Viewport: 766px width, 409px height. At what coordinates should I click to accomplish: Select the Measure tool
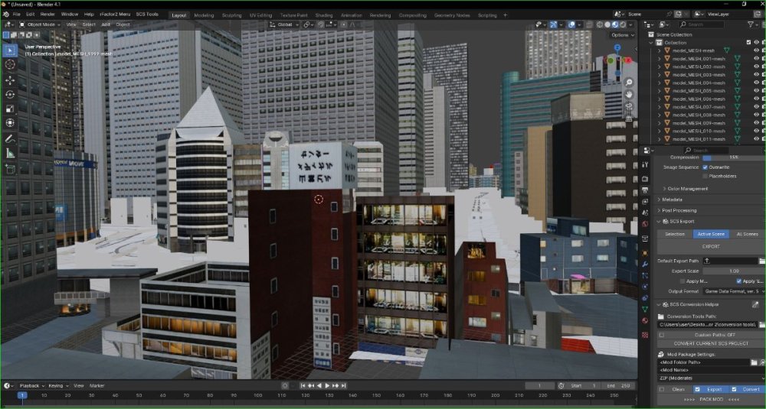pos(10,154)
